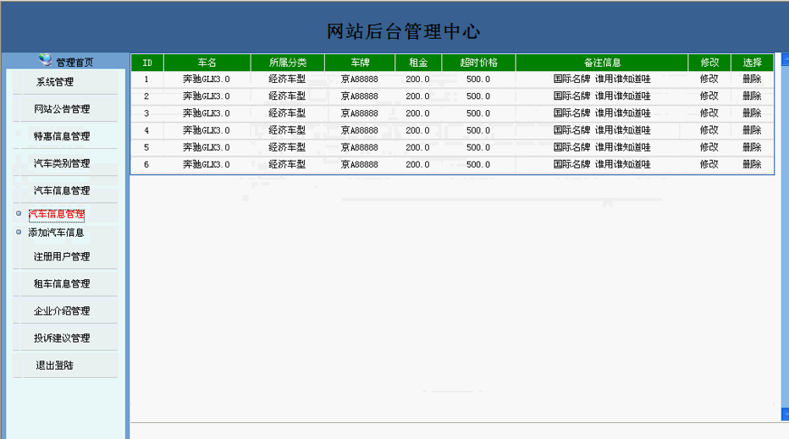Click 删除 in row 6
789x439 pixels.
752,164
